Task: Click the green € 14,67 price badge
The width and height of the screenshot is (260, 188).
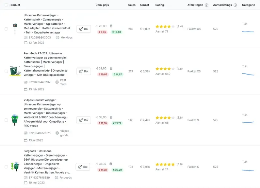Action: (118, 74)
